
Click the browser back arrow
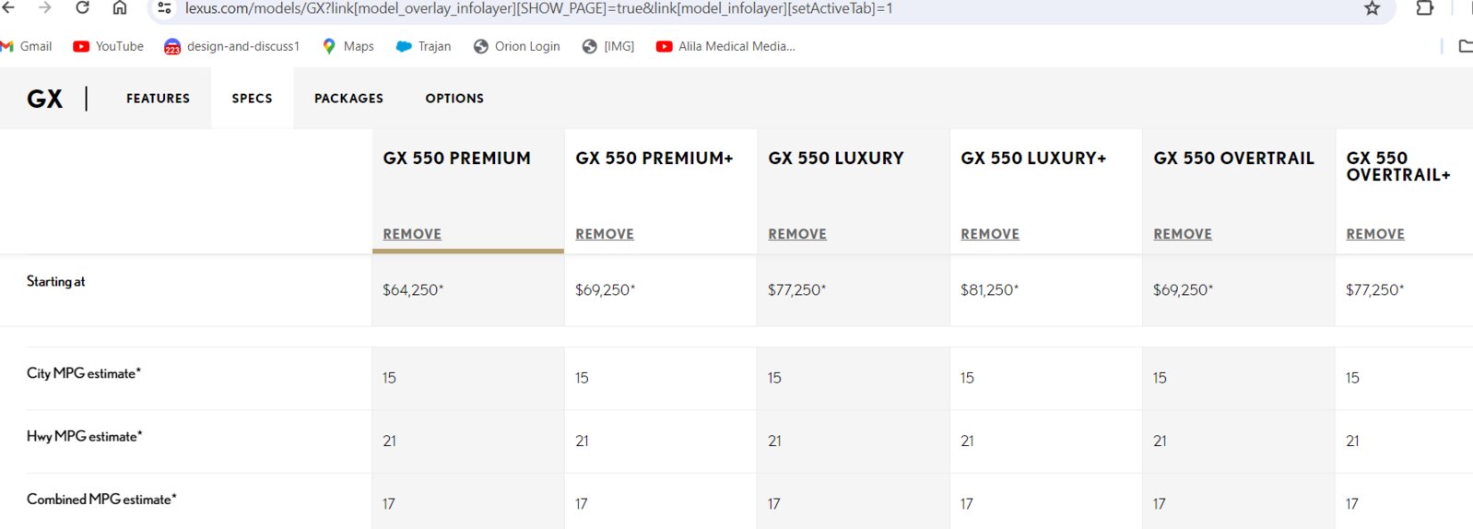pyautogui.click(x=8, y=7)
